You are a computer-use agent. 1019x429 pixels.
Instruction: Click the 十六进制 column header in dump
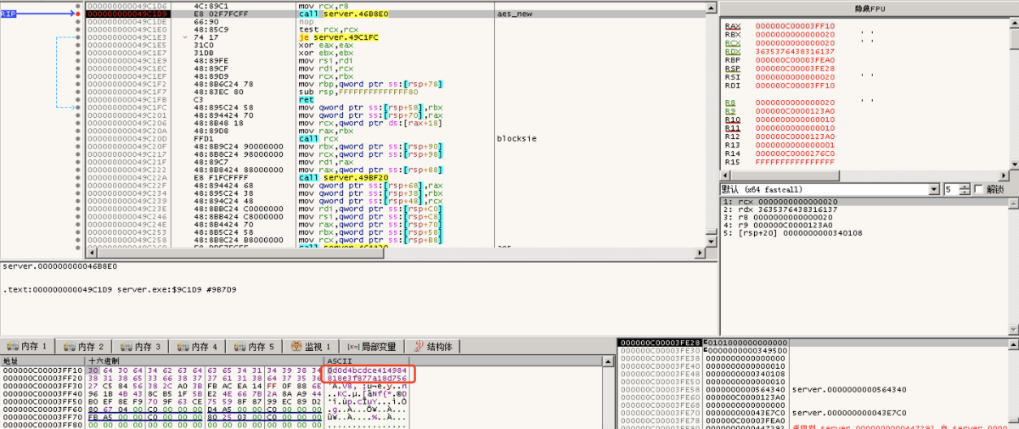[204, 361]
